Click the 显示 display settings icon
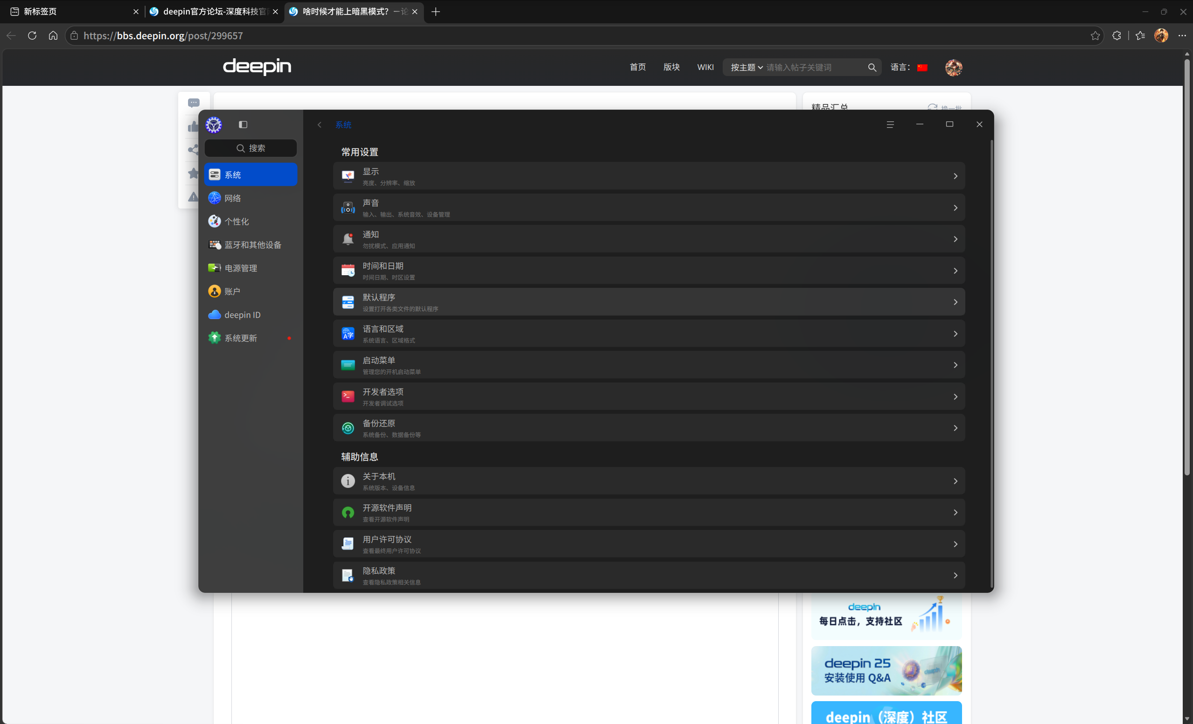The width and height of the screenshot is (1193, 724). click(x=348, y=176)
